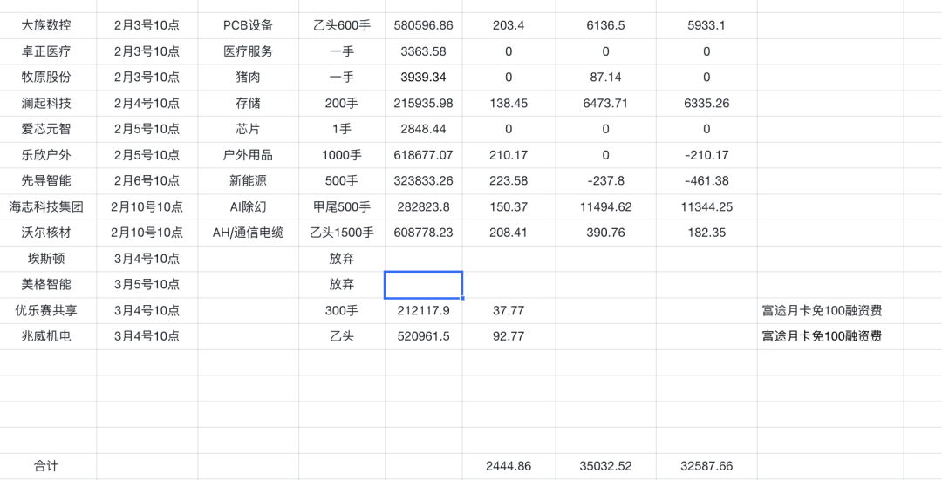Click the value 37.77
The image size is (942, 480).
coord(509,311)
